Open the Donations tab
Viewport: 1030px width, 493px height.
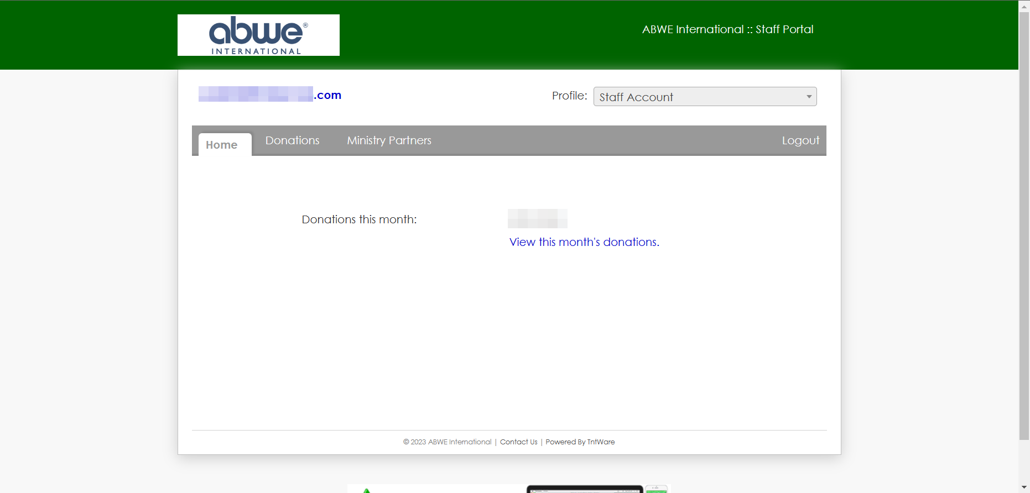pos(292,140)
